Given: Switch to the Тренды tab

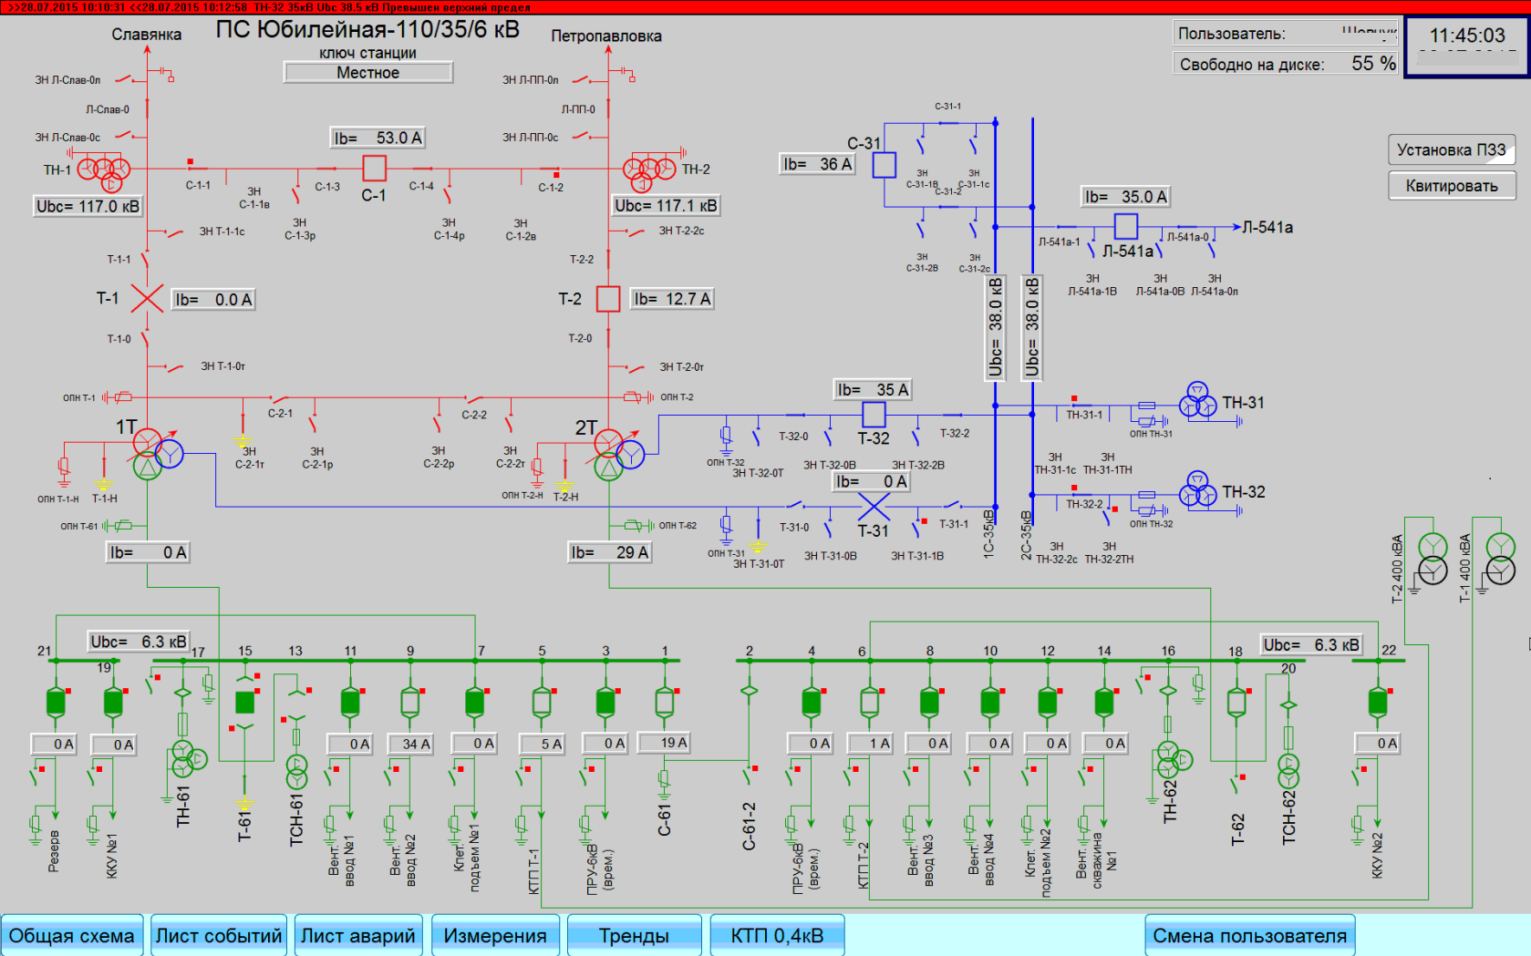Looking at the screenshot, I should click(634, 936).
